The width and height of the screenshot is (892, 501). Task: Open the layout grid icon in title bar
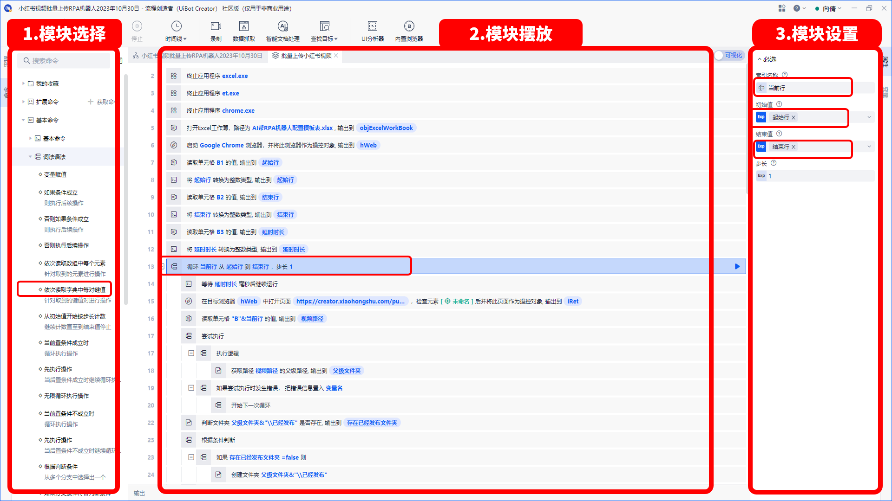[x=782, y=8]
